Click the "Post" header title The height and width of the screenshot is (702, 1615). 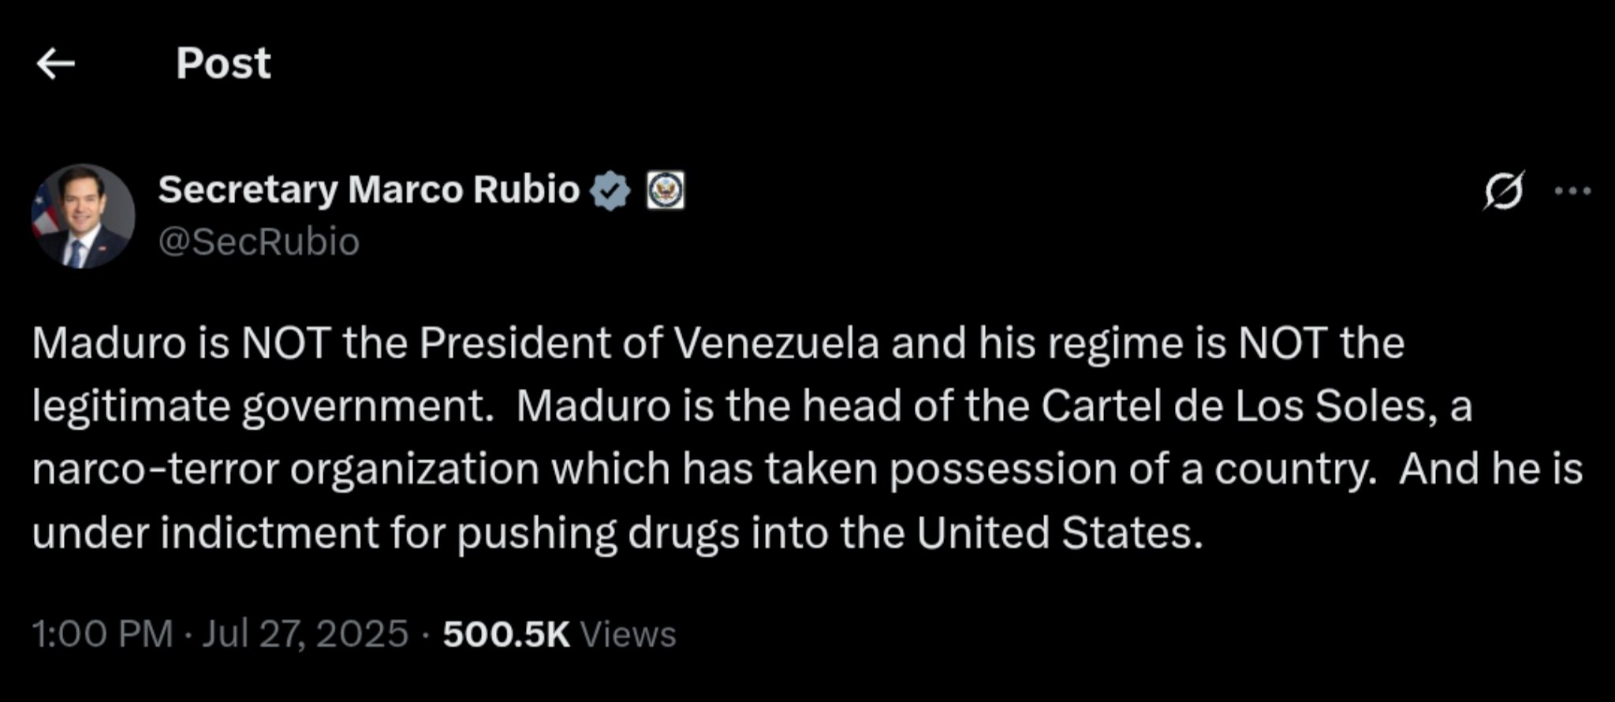click(223, 63)
